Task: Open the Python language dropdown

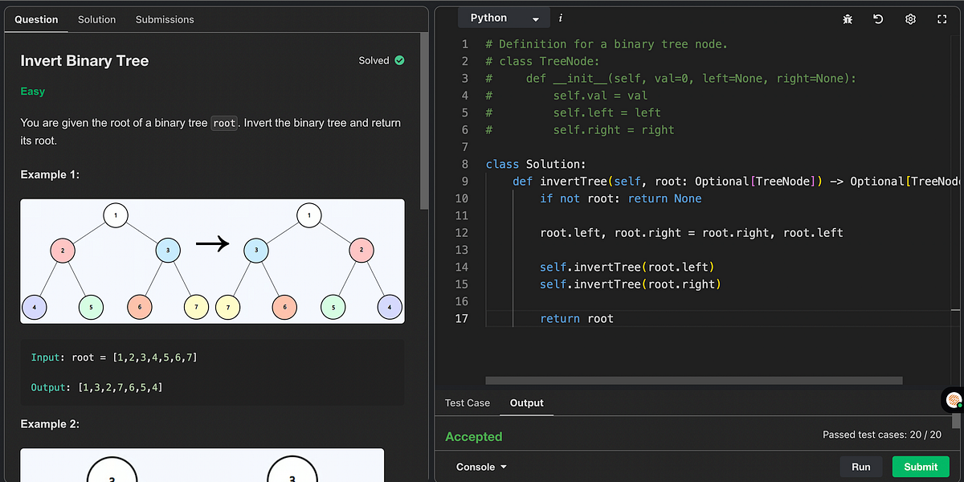Action: (503, 17)
